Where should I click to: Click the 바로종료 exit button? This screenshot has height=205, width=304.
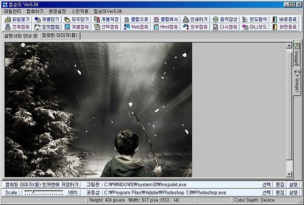[285, 19]
